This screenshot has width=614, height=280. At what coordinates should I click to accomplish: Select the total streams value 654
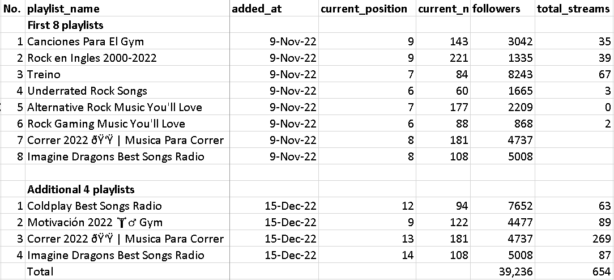601,272
